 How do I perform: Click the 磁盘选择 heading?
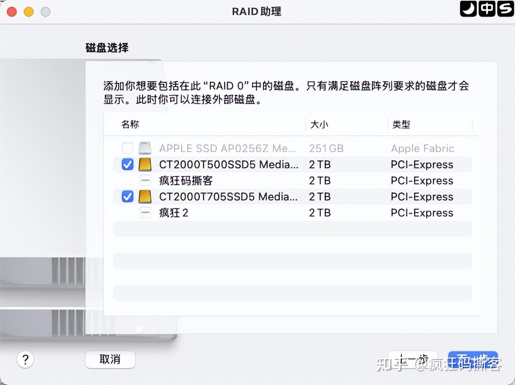[107, 48]
